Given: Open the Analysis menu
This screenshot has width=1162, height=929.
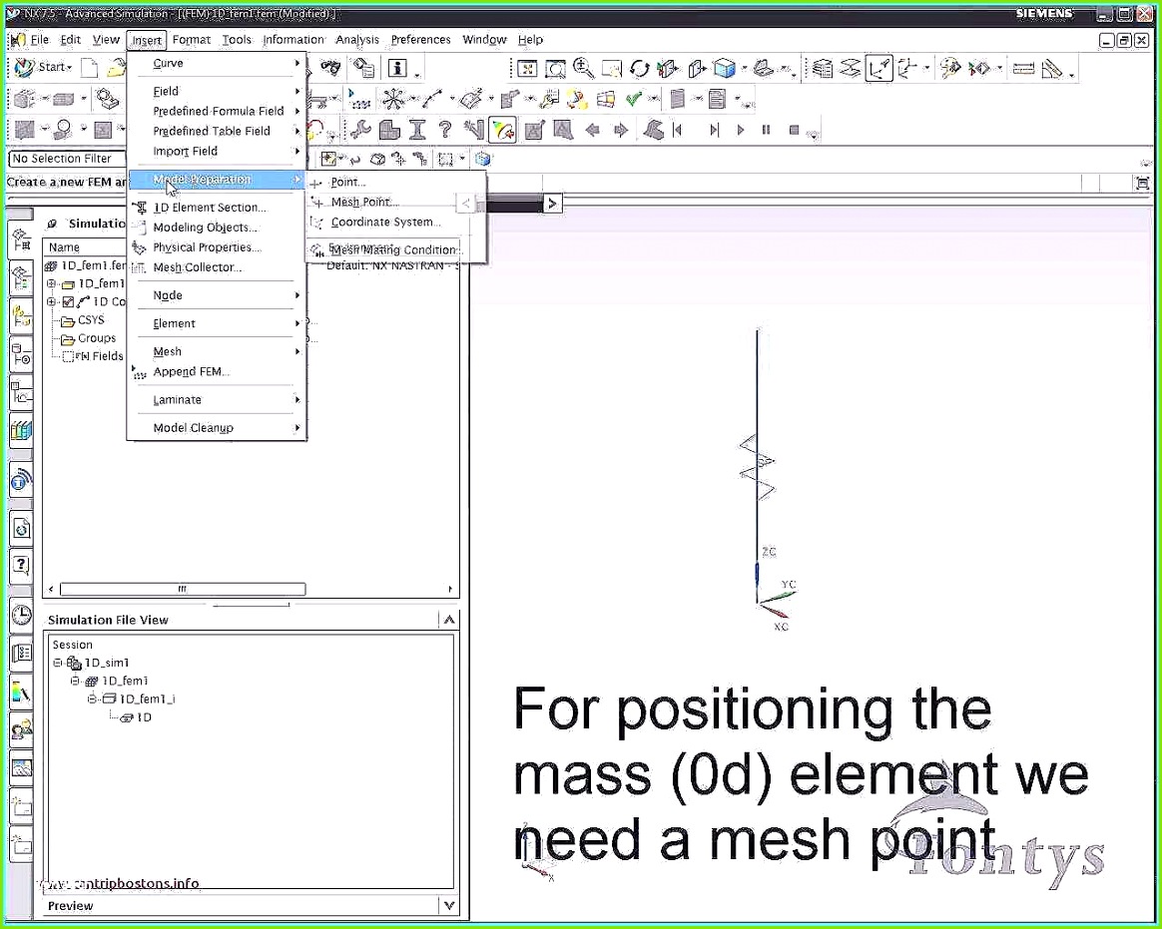Looking at the screenshot, I should pos(357,40).
